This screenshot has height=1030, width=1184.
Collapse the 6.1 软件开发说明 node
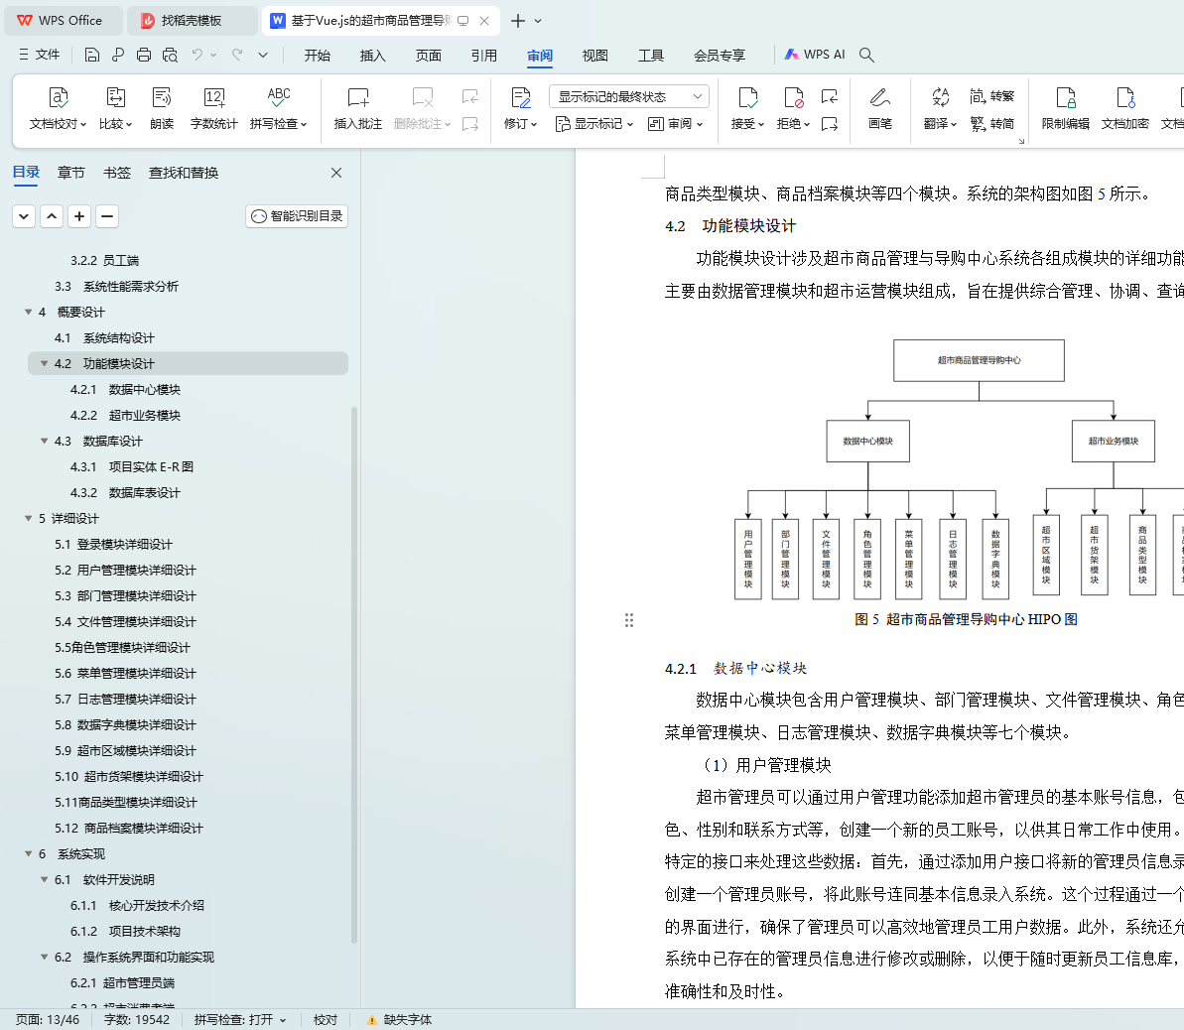point(44,880)
